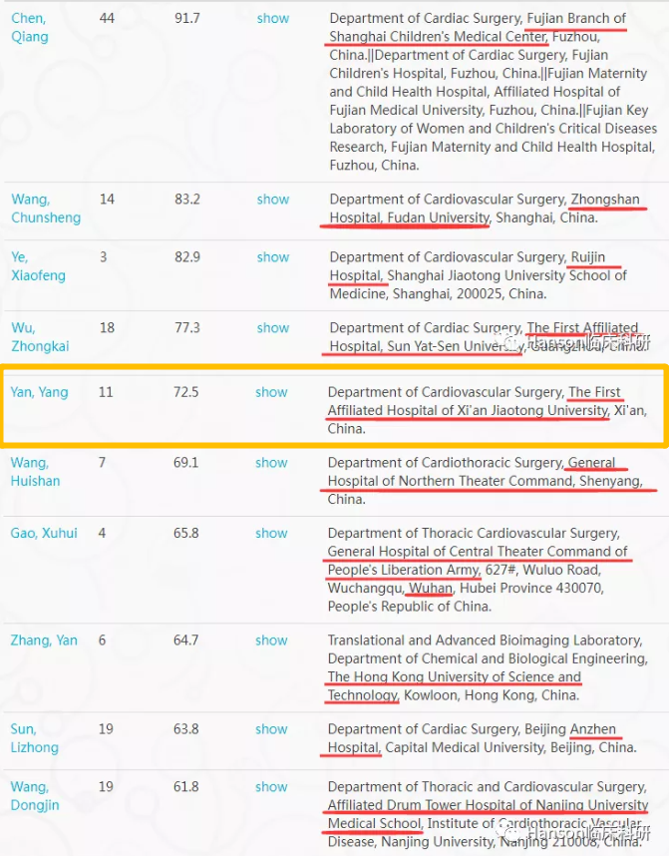Select count 19 for Sun, Lizhong
The height and width of the screenshot is (856, 669).
point(106,729)
